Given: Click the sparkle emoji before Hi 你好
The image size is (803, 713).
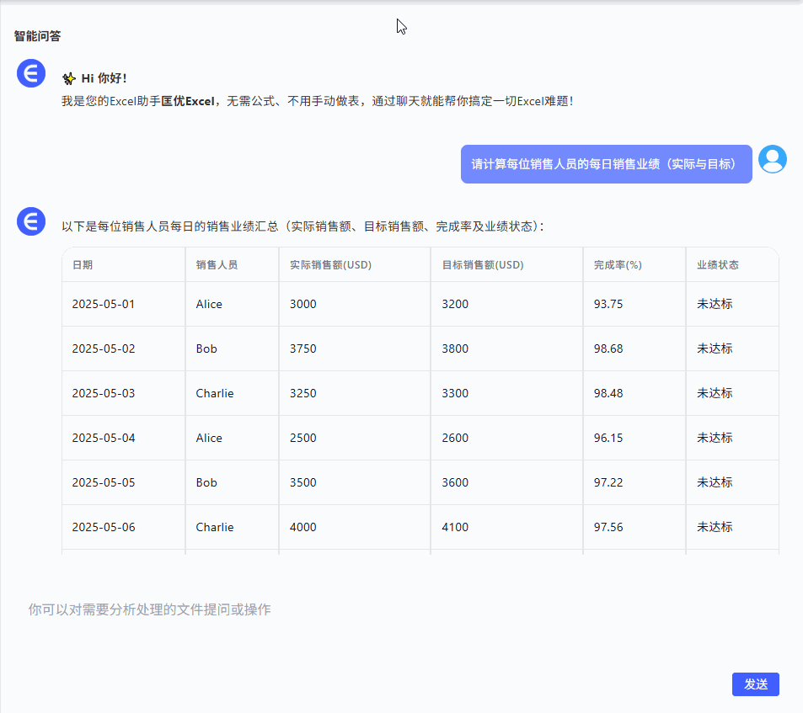Looking at the screenshot, I should pos(69,78).
